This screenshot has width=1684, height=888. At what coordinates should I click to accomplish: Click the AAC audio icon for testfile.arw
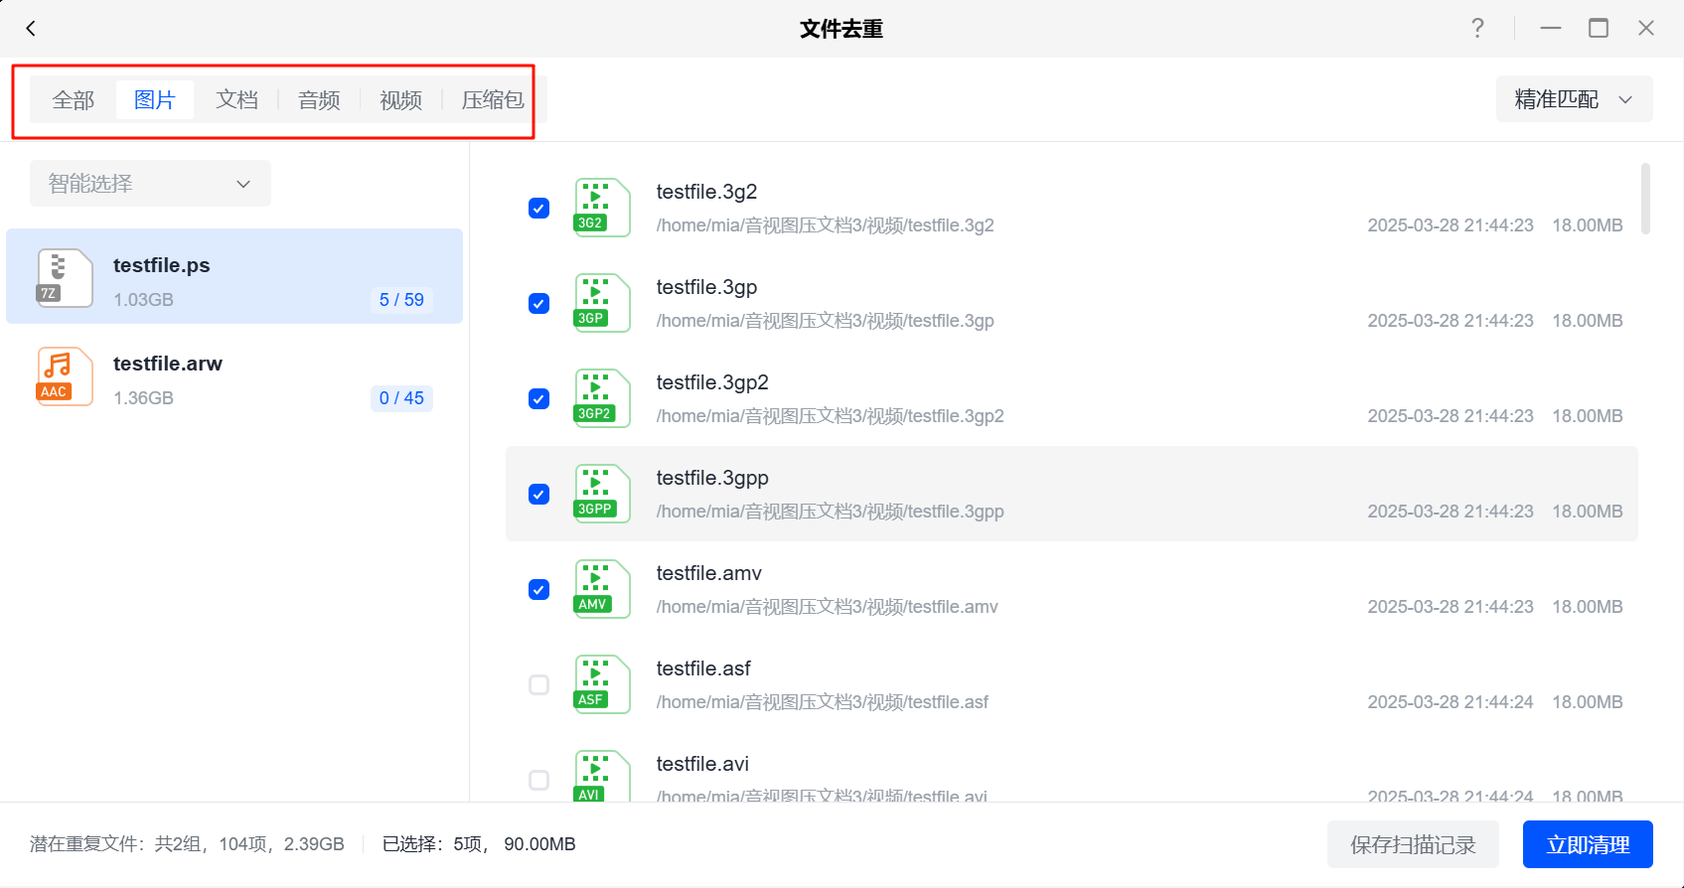pyautogui.click(x=65, y=376)
